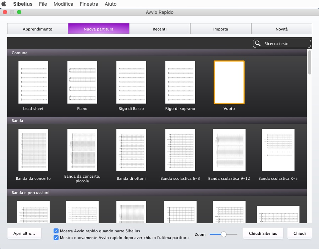Choose the Banda scolastica 6-8 template

click(x=180, y=150)
